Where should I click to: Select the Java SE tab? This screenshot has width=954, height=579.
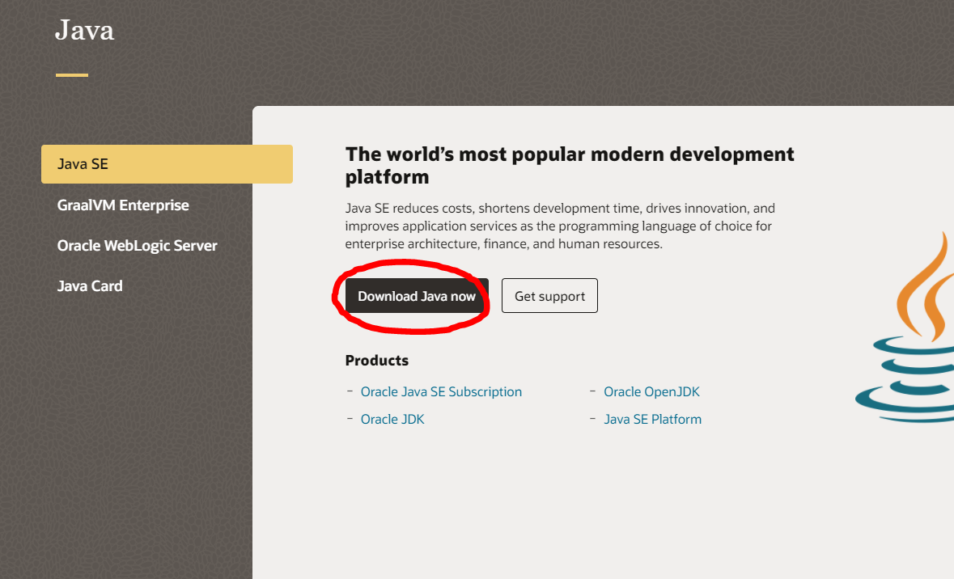[x=167, y=164]
